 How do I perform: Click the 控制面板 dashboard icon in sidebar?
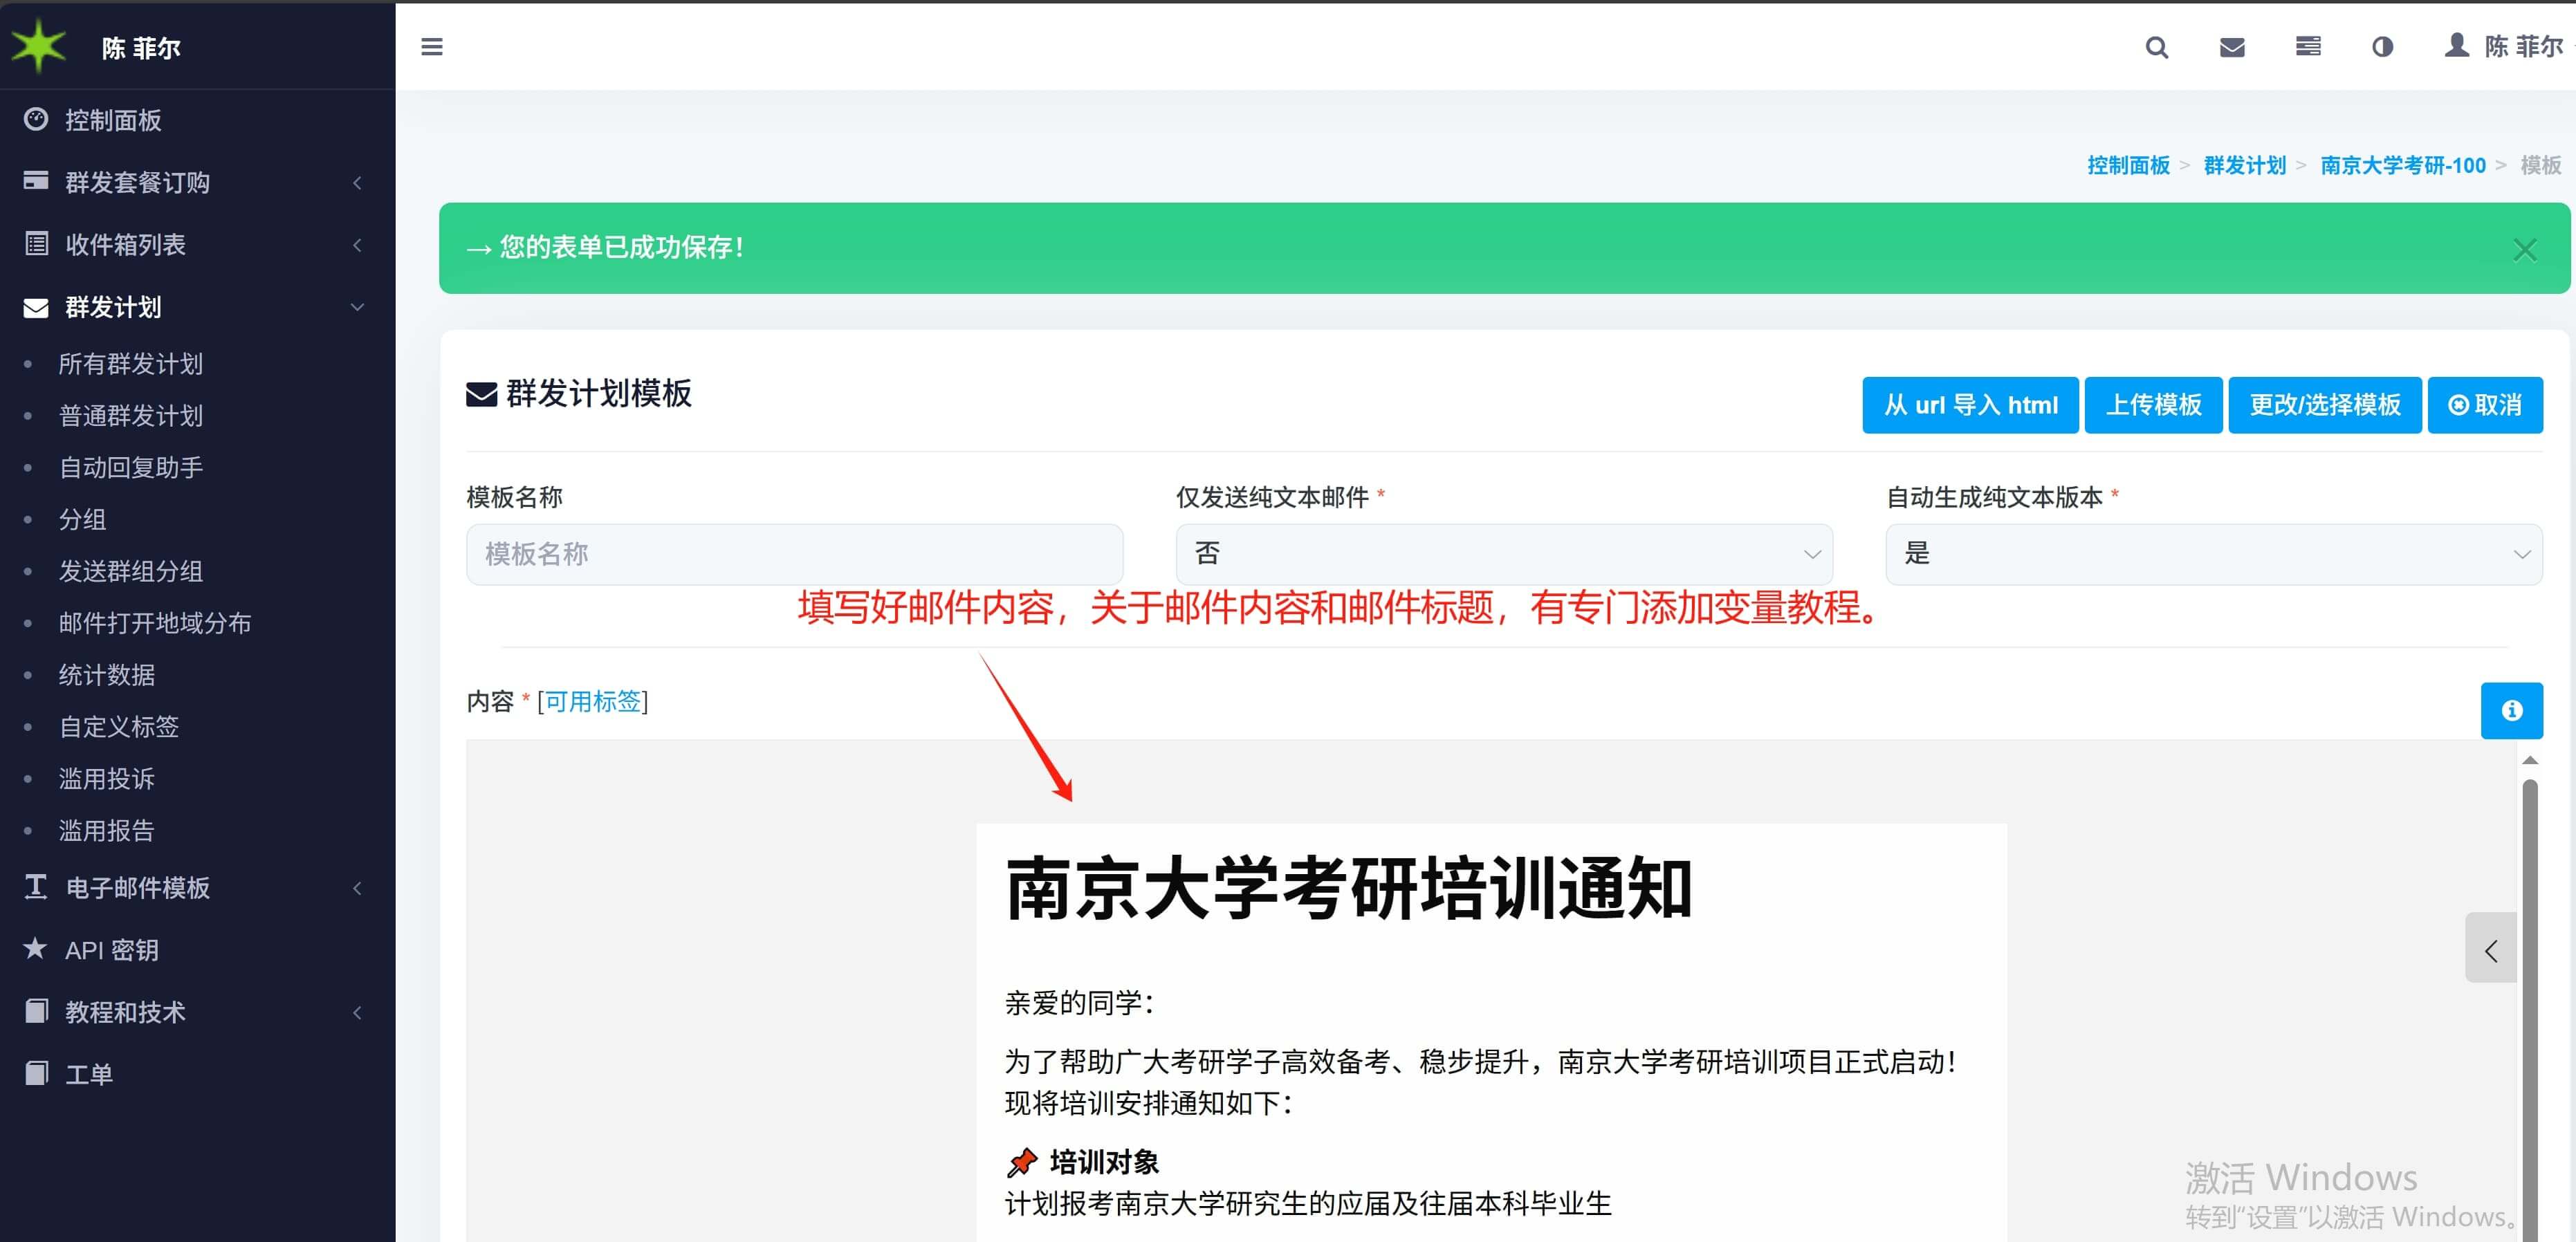pos(36,119)
